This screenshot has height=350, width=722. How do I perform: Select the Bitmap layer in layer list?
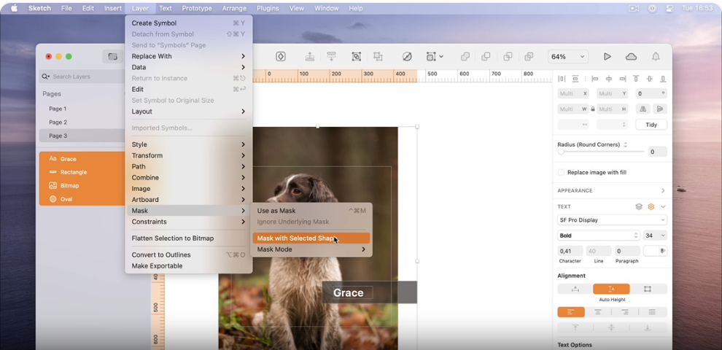tap(70, 186)
